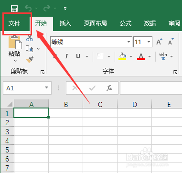This screenshot has height=173, width=182.
Task: Select row 4 header
Action: [x=7, y=141]
